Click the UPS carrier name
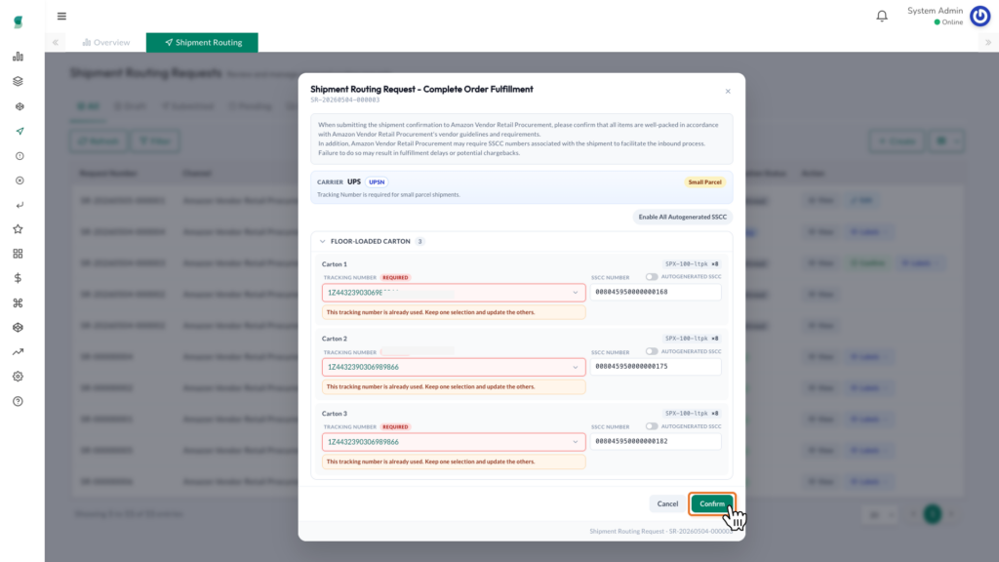 353,181
